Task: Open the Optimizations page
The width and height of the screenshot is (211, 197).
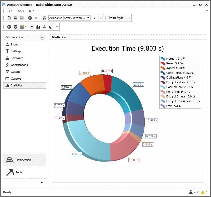Action: pyautogui.click(x=19, y=65)
